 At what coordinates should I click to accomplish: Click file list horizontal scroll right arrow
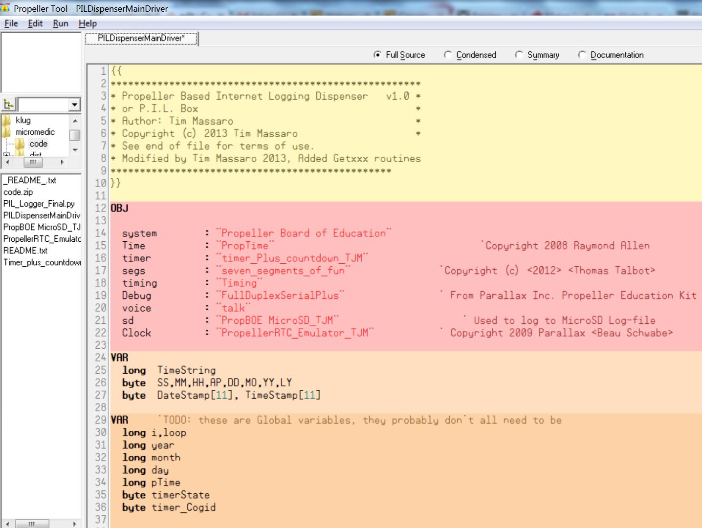[75, 524]
